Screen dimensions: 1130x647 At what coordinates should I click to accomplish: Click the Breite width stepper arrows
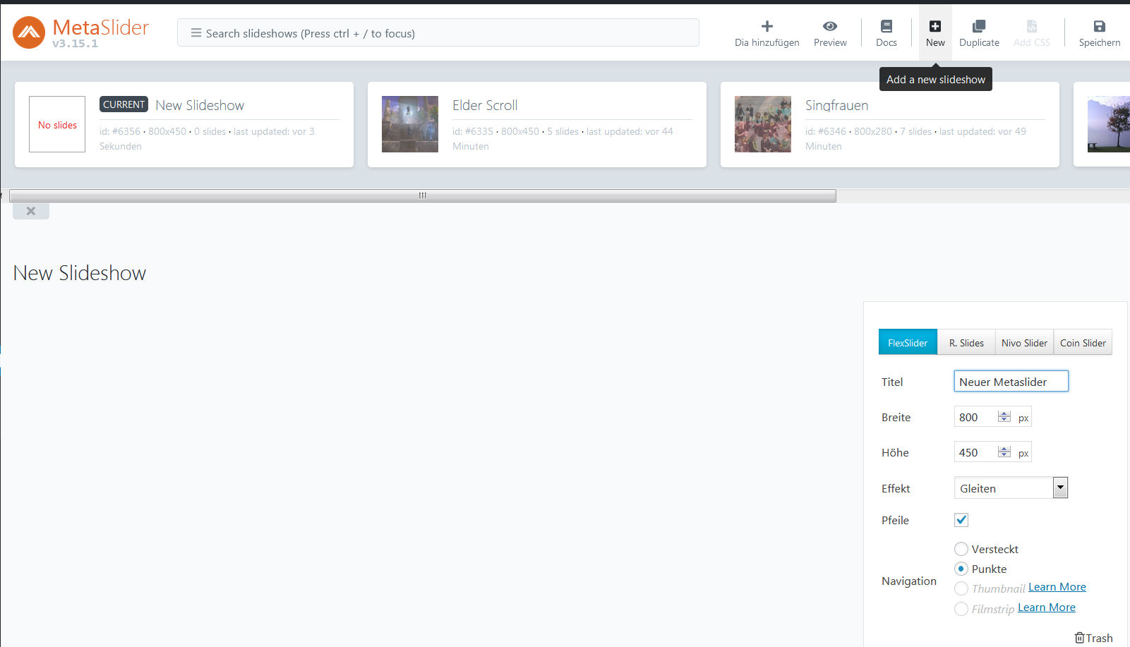click(1004, 417)
